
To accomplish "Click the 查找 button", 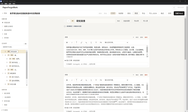I will (129, 13).
